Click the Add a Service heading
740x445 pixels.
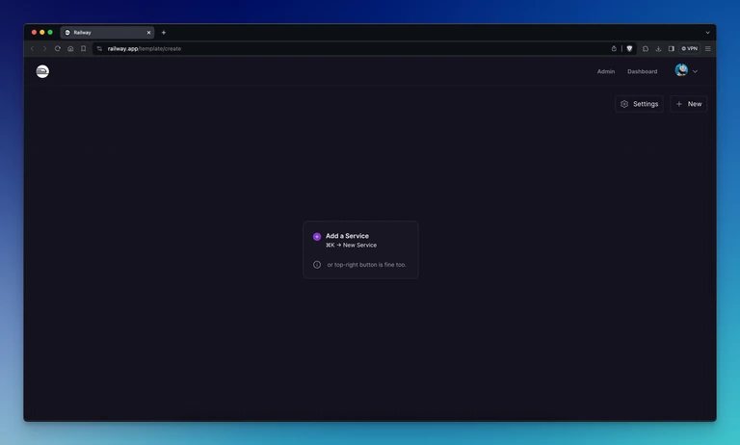(x=347, y=236)
